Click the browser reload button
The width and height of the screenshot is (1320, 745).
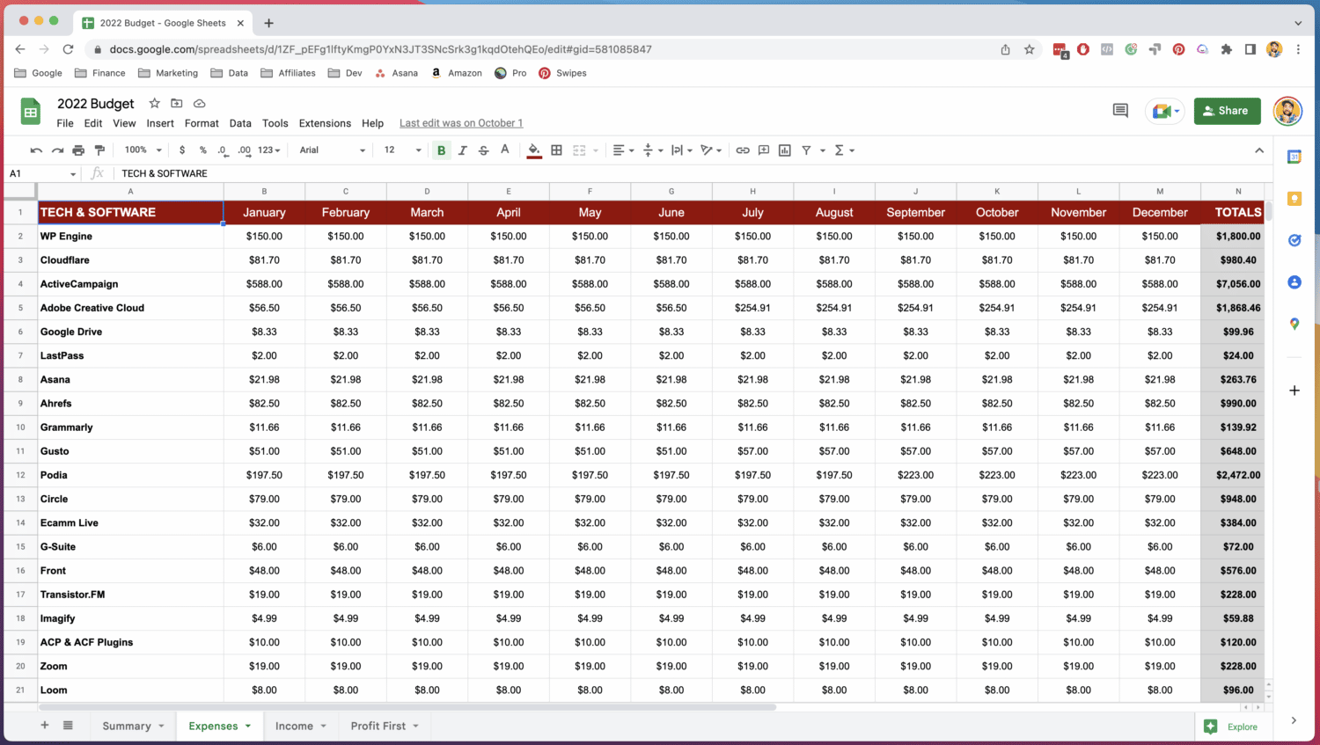click(x=68, y=49)
